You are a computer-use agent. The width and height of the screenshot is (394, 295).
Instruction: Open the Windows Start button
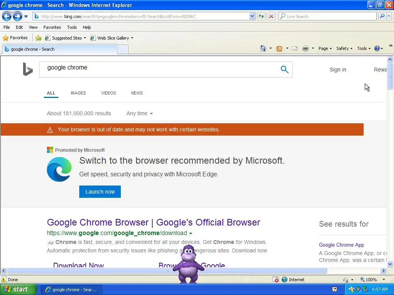pos(18,290)
